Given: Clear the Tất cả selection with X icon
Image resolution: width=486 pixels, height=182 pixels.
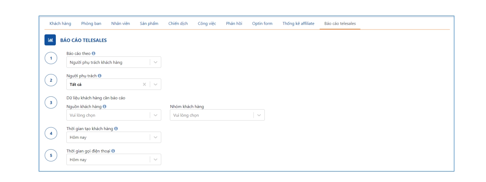Looking at the screenshot, I should point(144,84).
